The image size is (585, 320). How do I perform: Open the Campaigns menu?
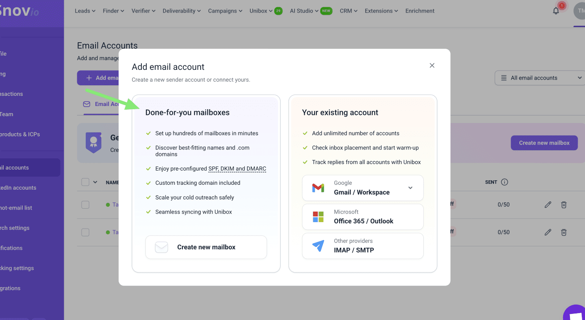pyautogui.click(x=225, y=11)
